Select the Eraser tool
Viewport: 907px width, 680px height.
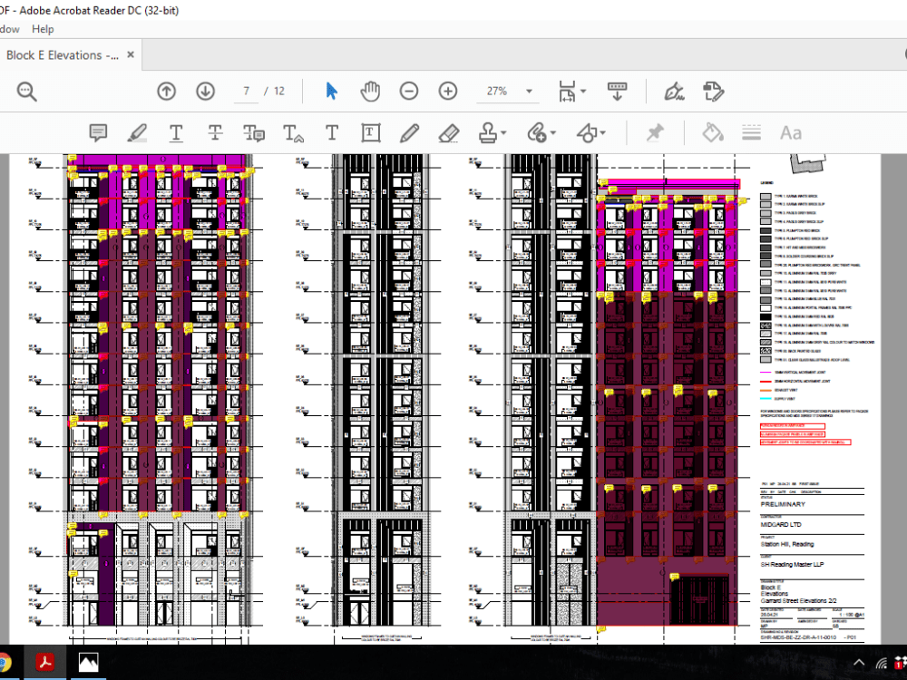449,133
